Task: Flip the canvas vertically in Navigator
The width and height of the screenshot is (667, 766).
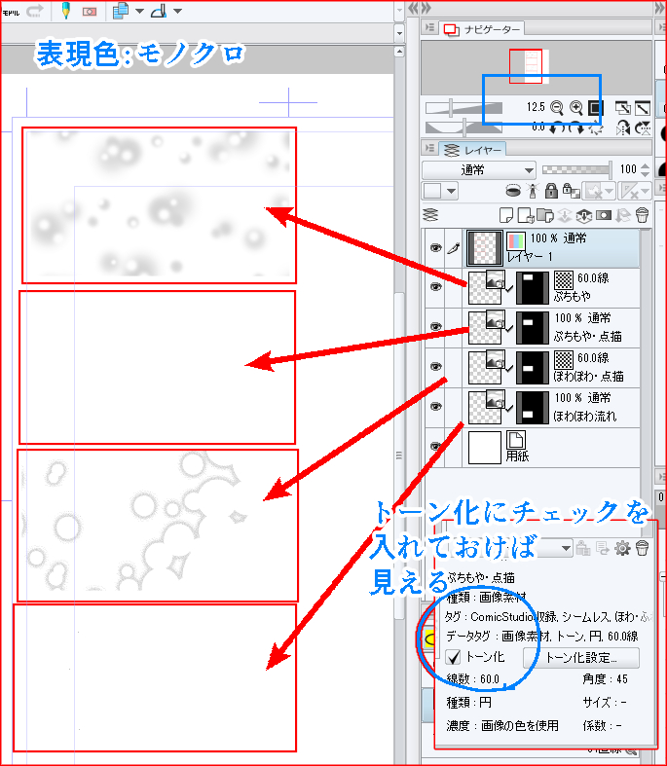Action: coord(643,128)
